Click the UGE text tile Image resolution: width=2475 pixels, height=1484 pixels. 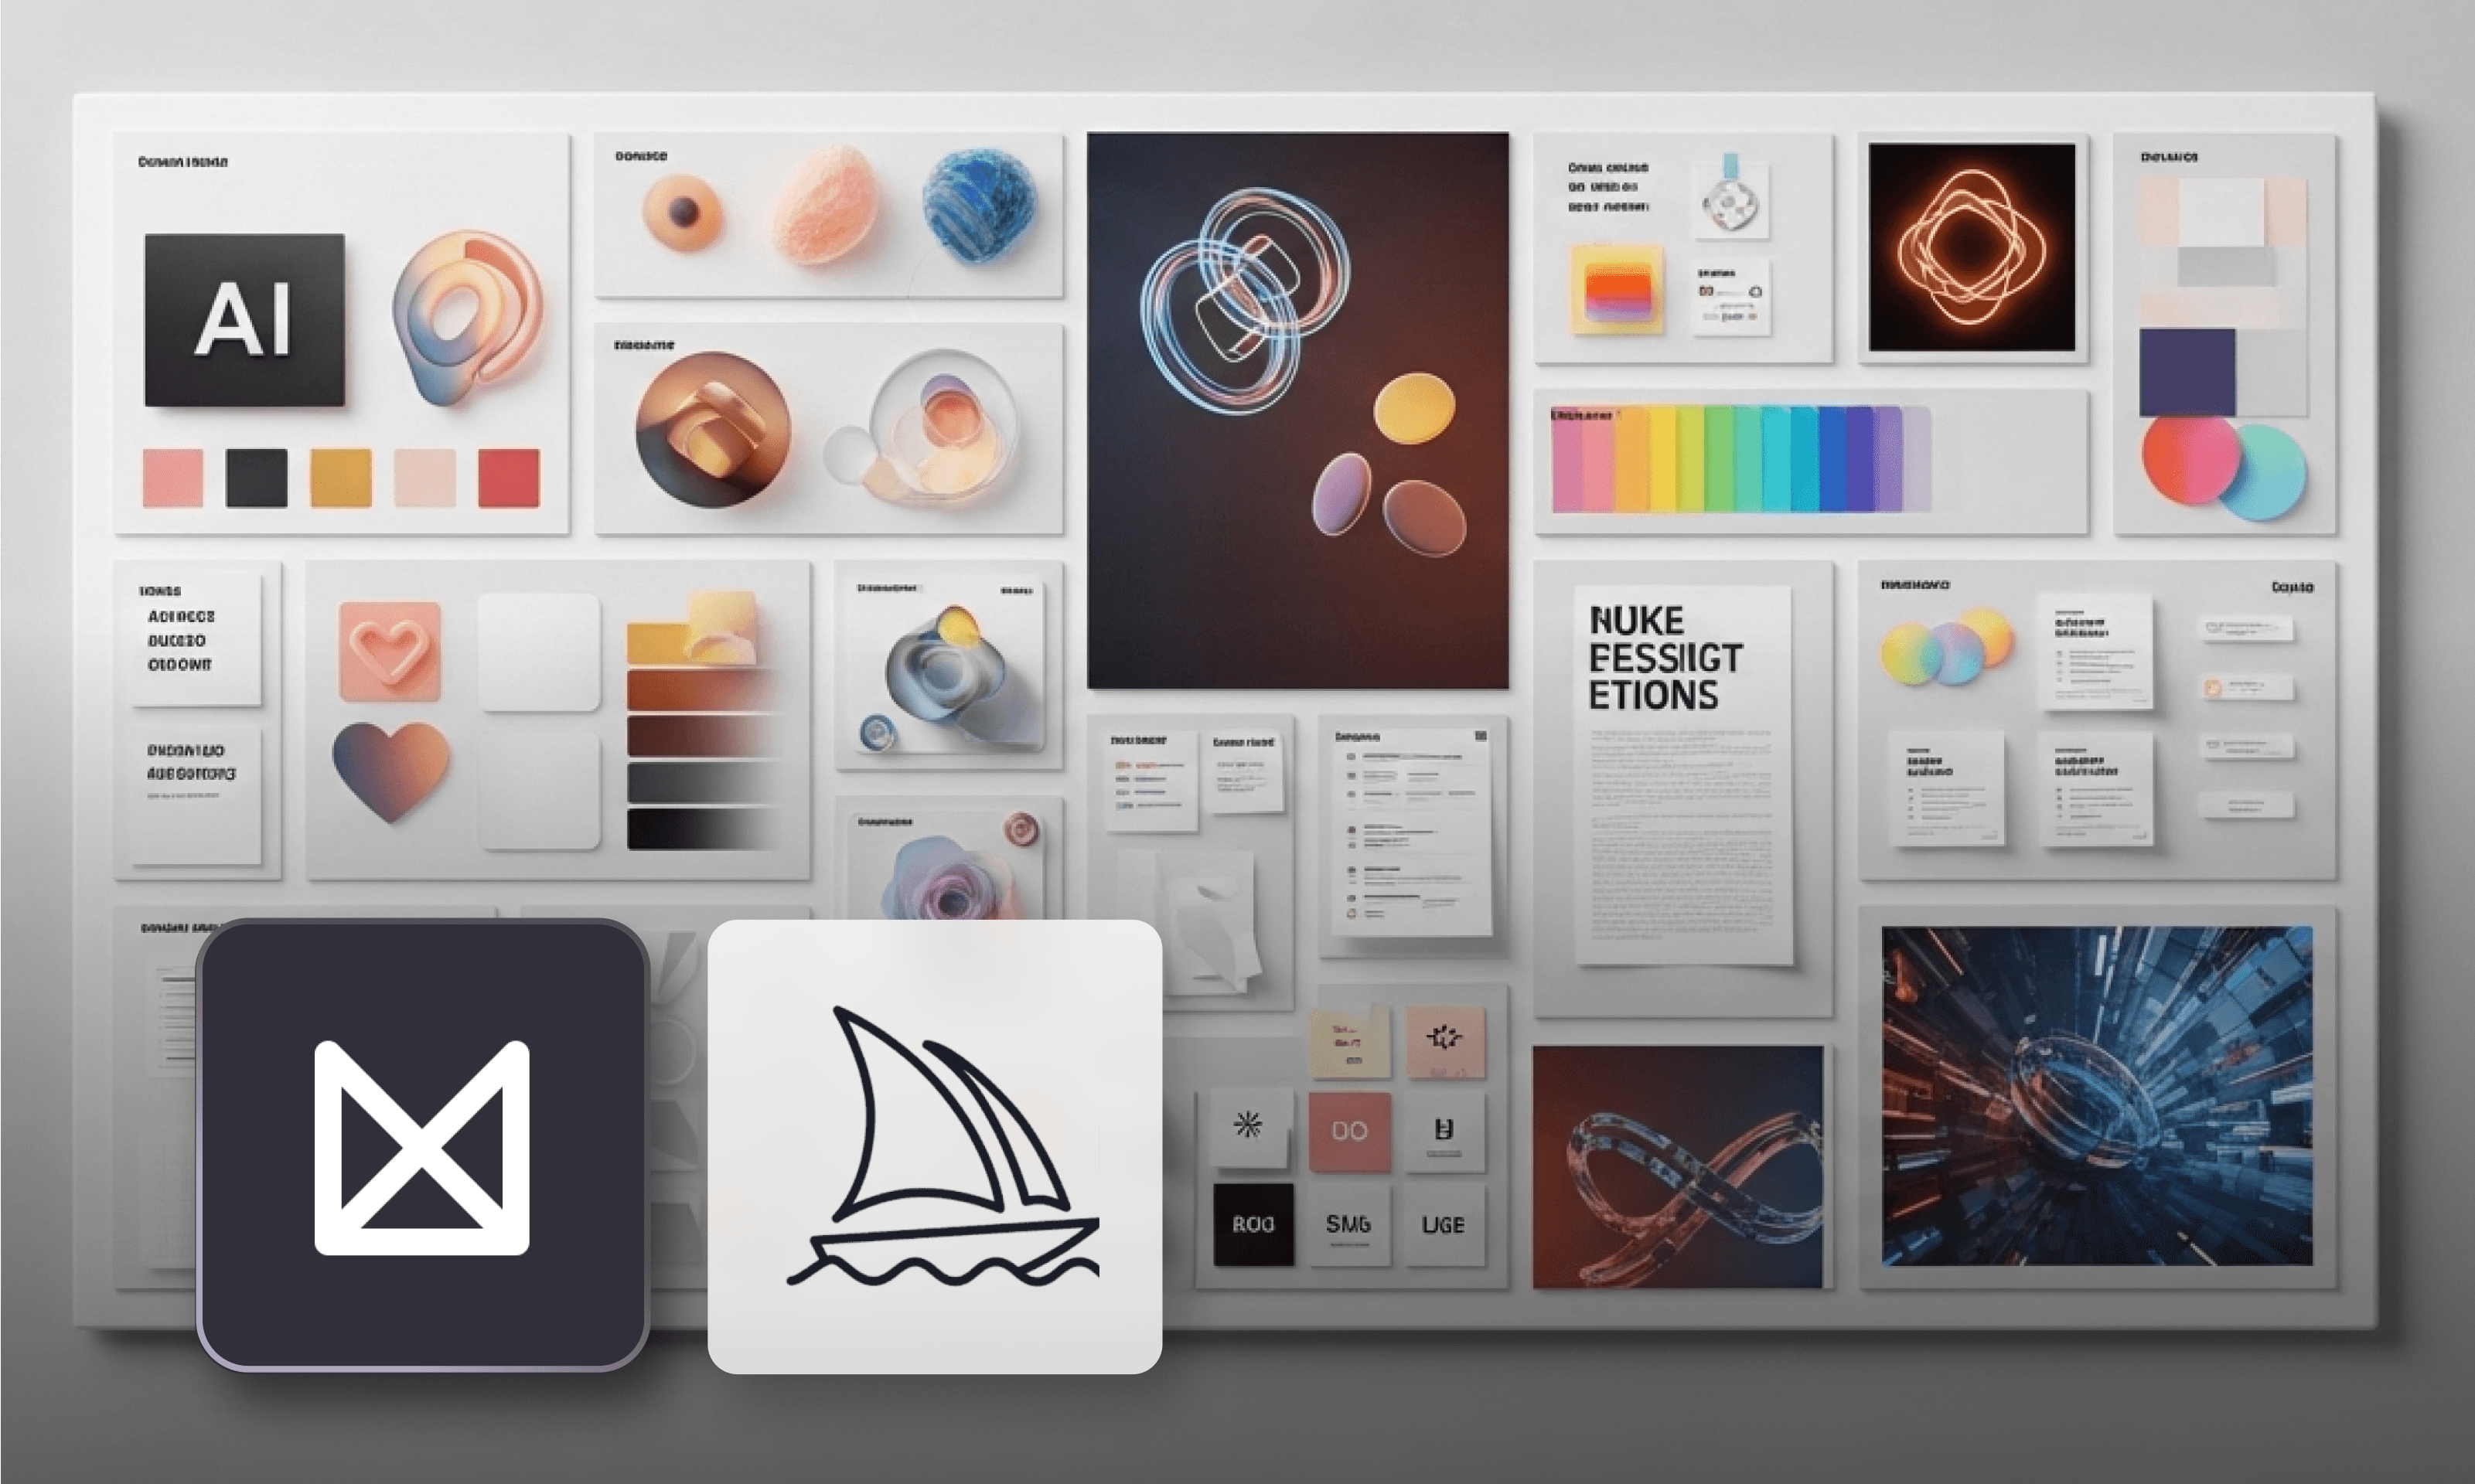[1443, 1224]
